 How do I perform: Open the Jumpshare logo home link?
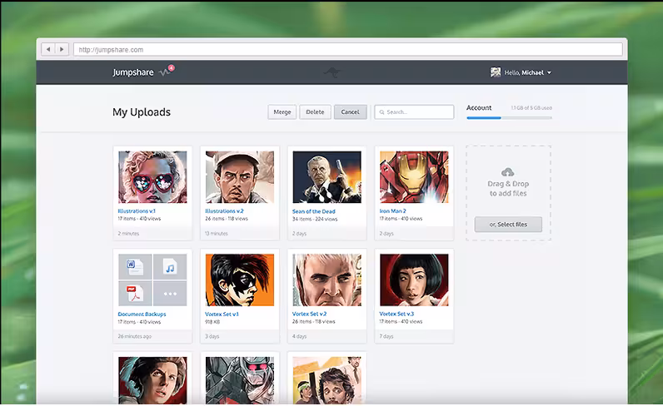pyautogui.click(x=132, y=72)
